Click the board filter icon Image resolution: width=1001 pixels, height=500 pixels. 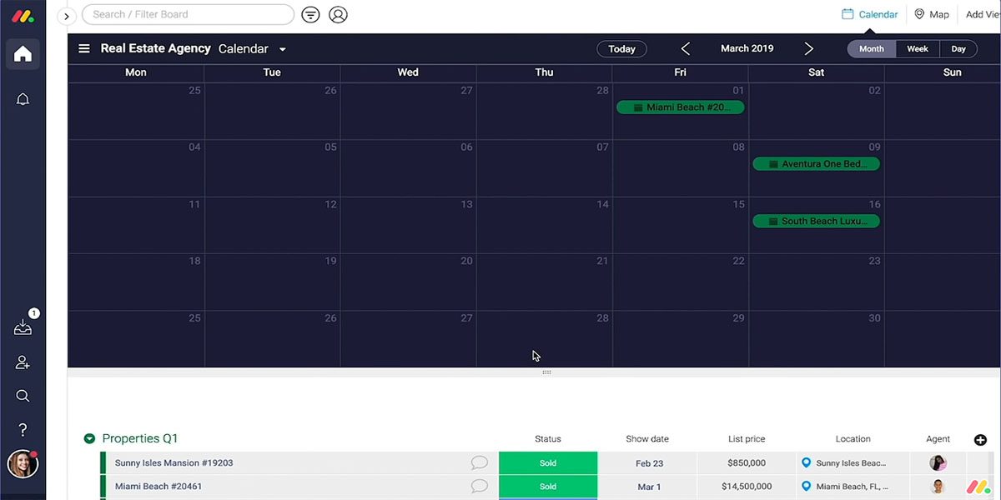[310, 15]
